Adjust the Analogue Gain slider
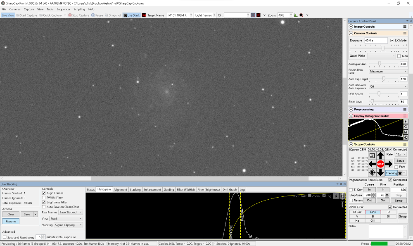 [380, 64]
